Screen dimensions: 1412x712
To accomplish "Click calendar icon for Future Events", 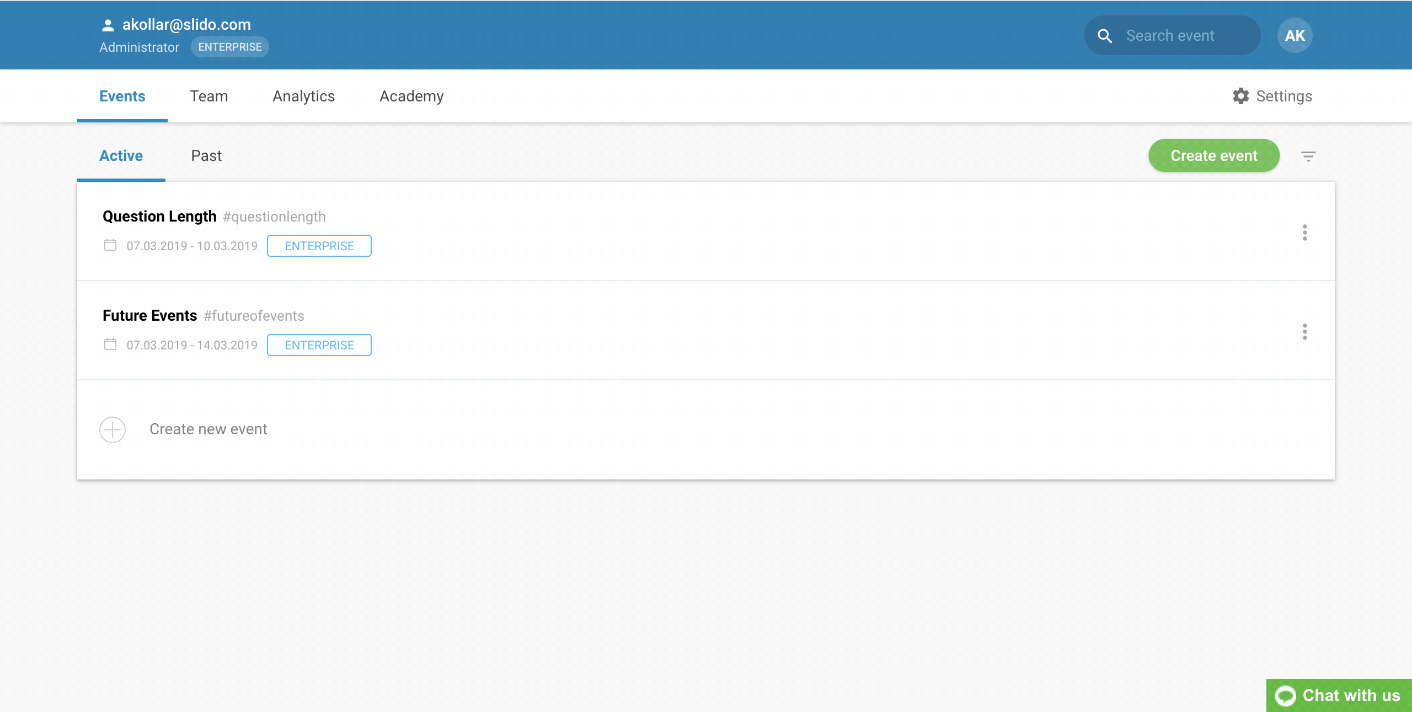I will point(110,344).
